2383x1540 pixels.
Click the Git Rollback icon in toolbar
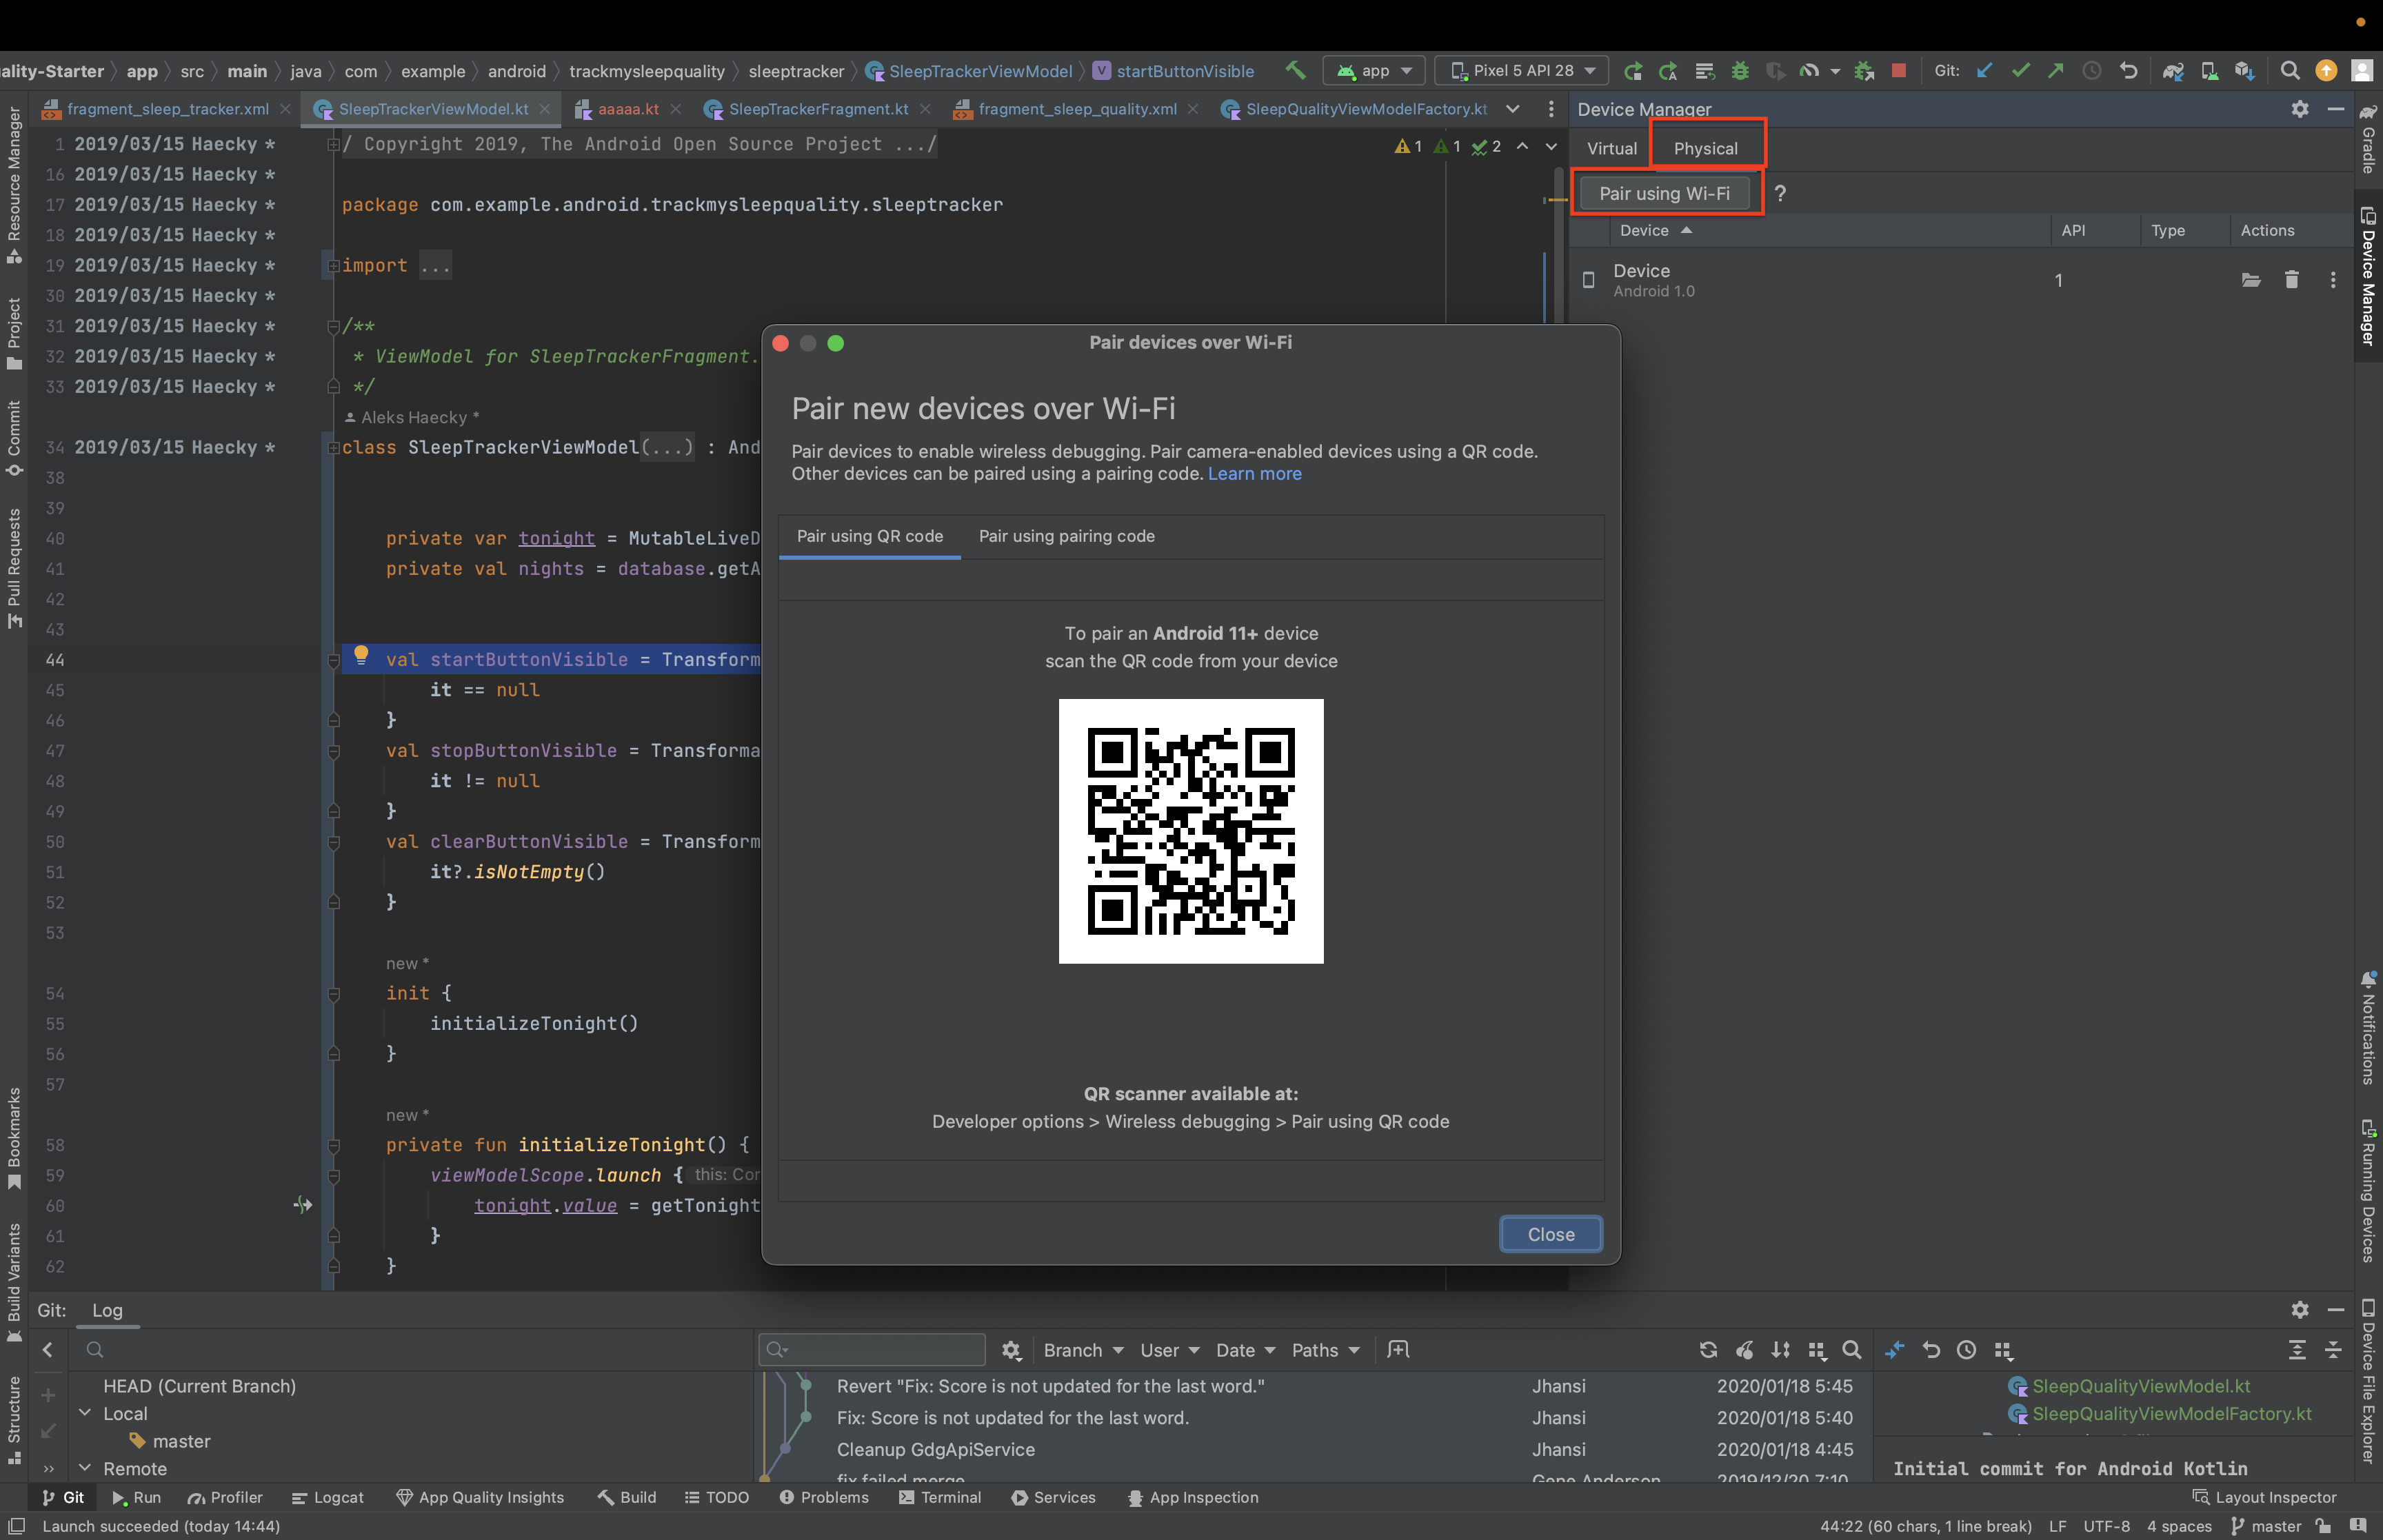[x=2128, y=70]
